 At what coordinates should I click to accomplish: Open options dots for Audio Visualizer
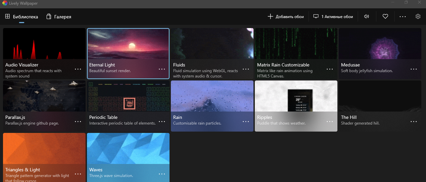tap(78, 69)
